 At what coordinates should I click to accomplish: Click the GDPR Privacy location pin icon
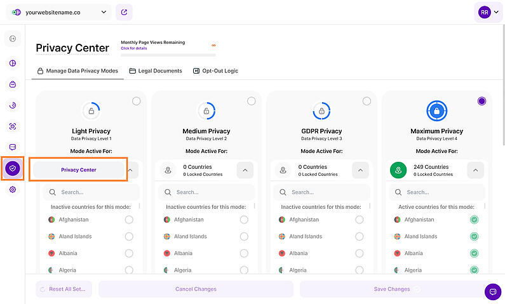coord(283,170)
